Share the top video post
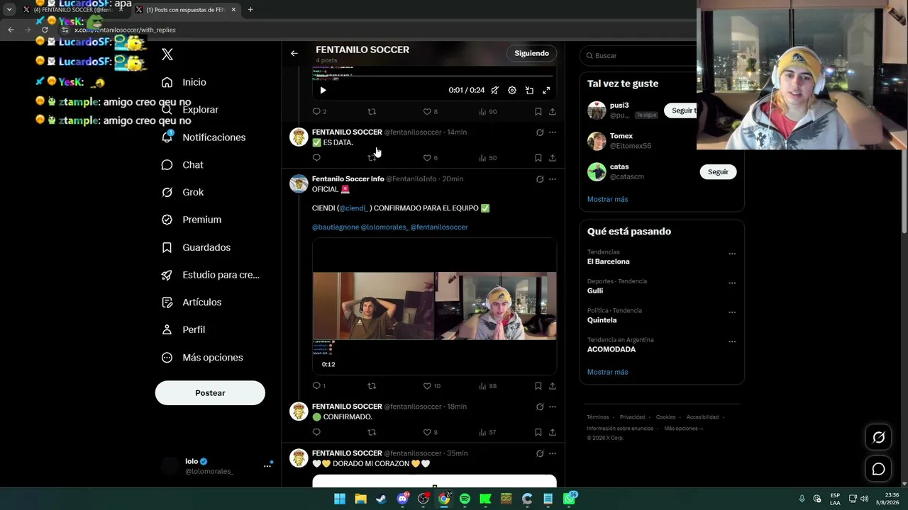 [553, 112]
